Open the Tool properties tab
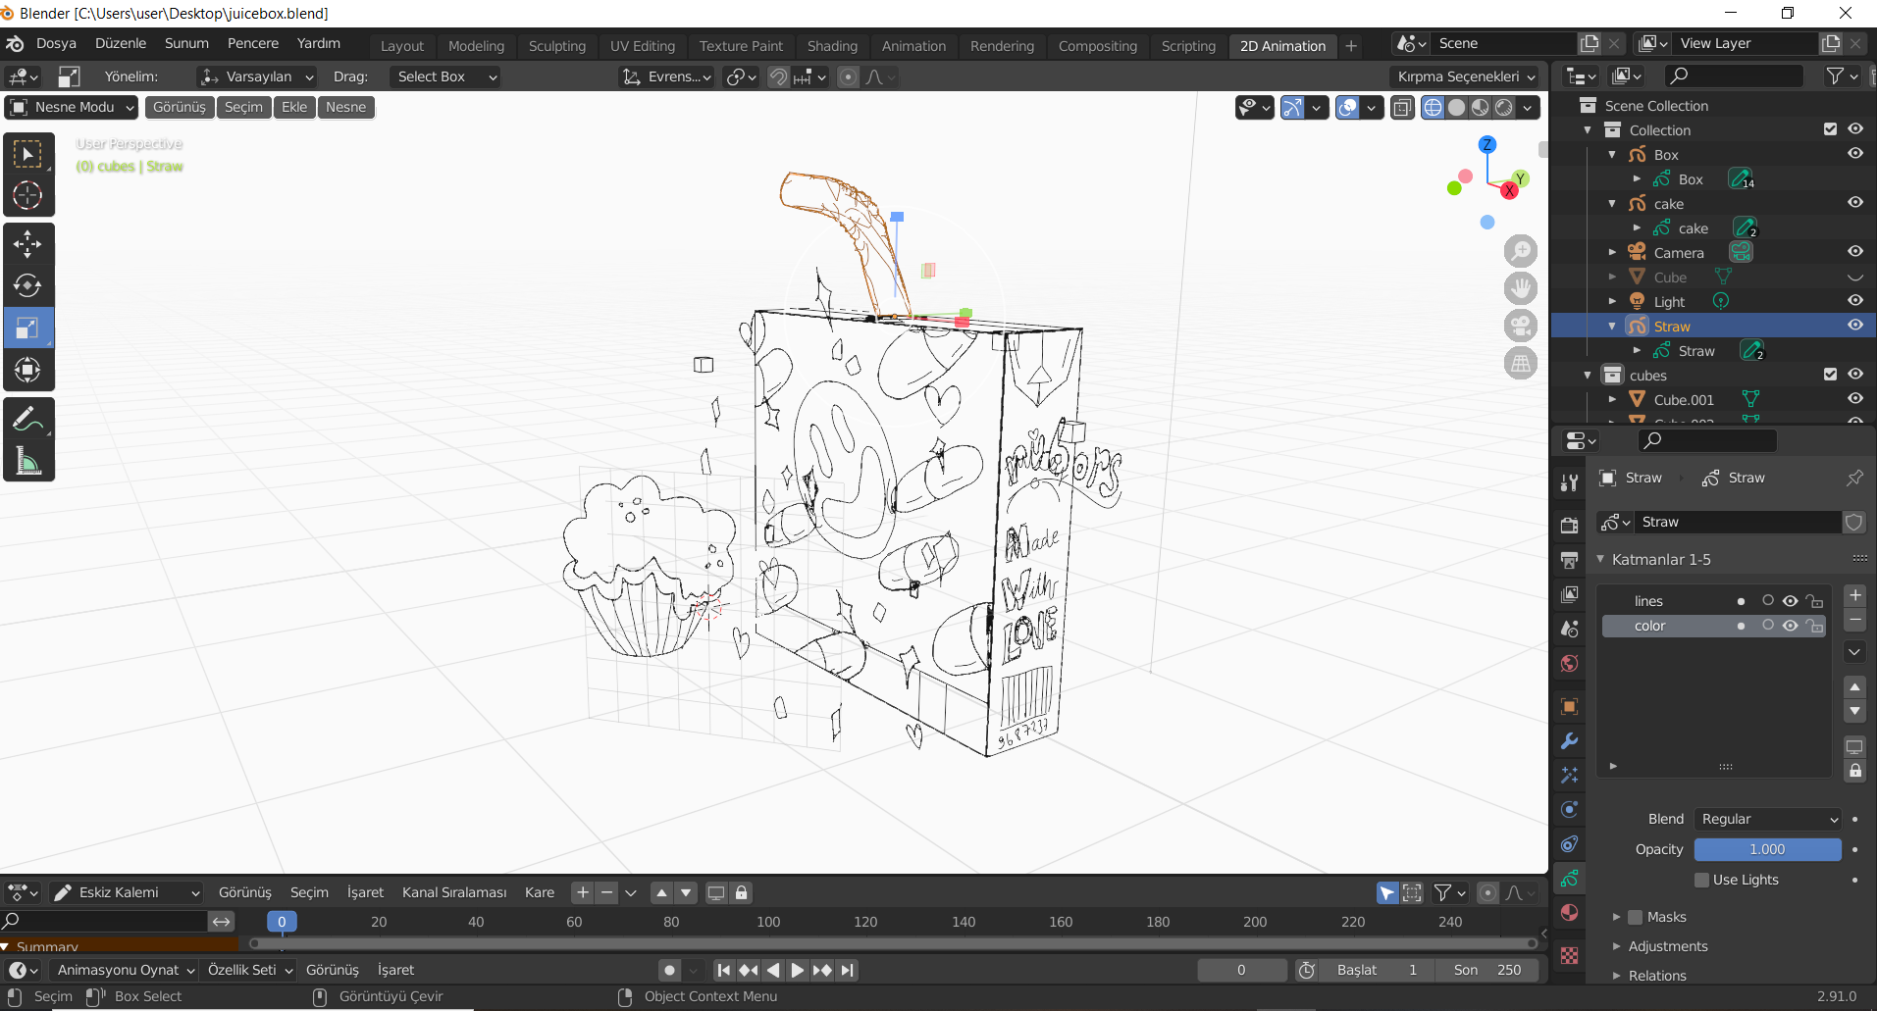The height and width of the screenshot is (1011, 1877). (x=1570, y=481)
